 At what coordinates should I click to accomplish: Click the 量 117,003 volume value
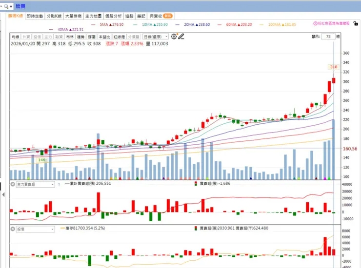coord(157,44)
